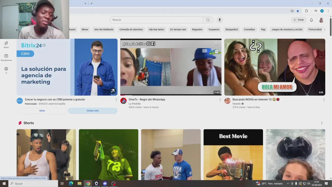Open Shorts from the left sidebar
Viewport: 332px width, 187px height.
tap(6, 45)
